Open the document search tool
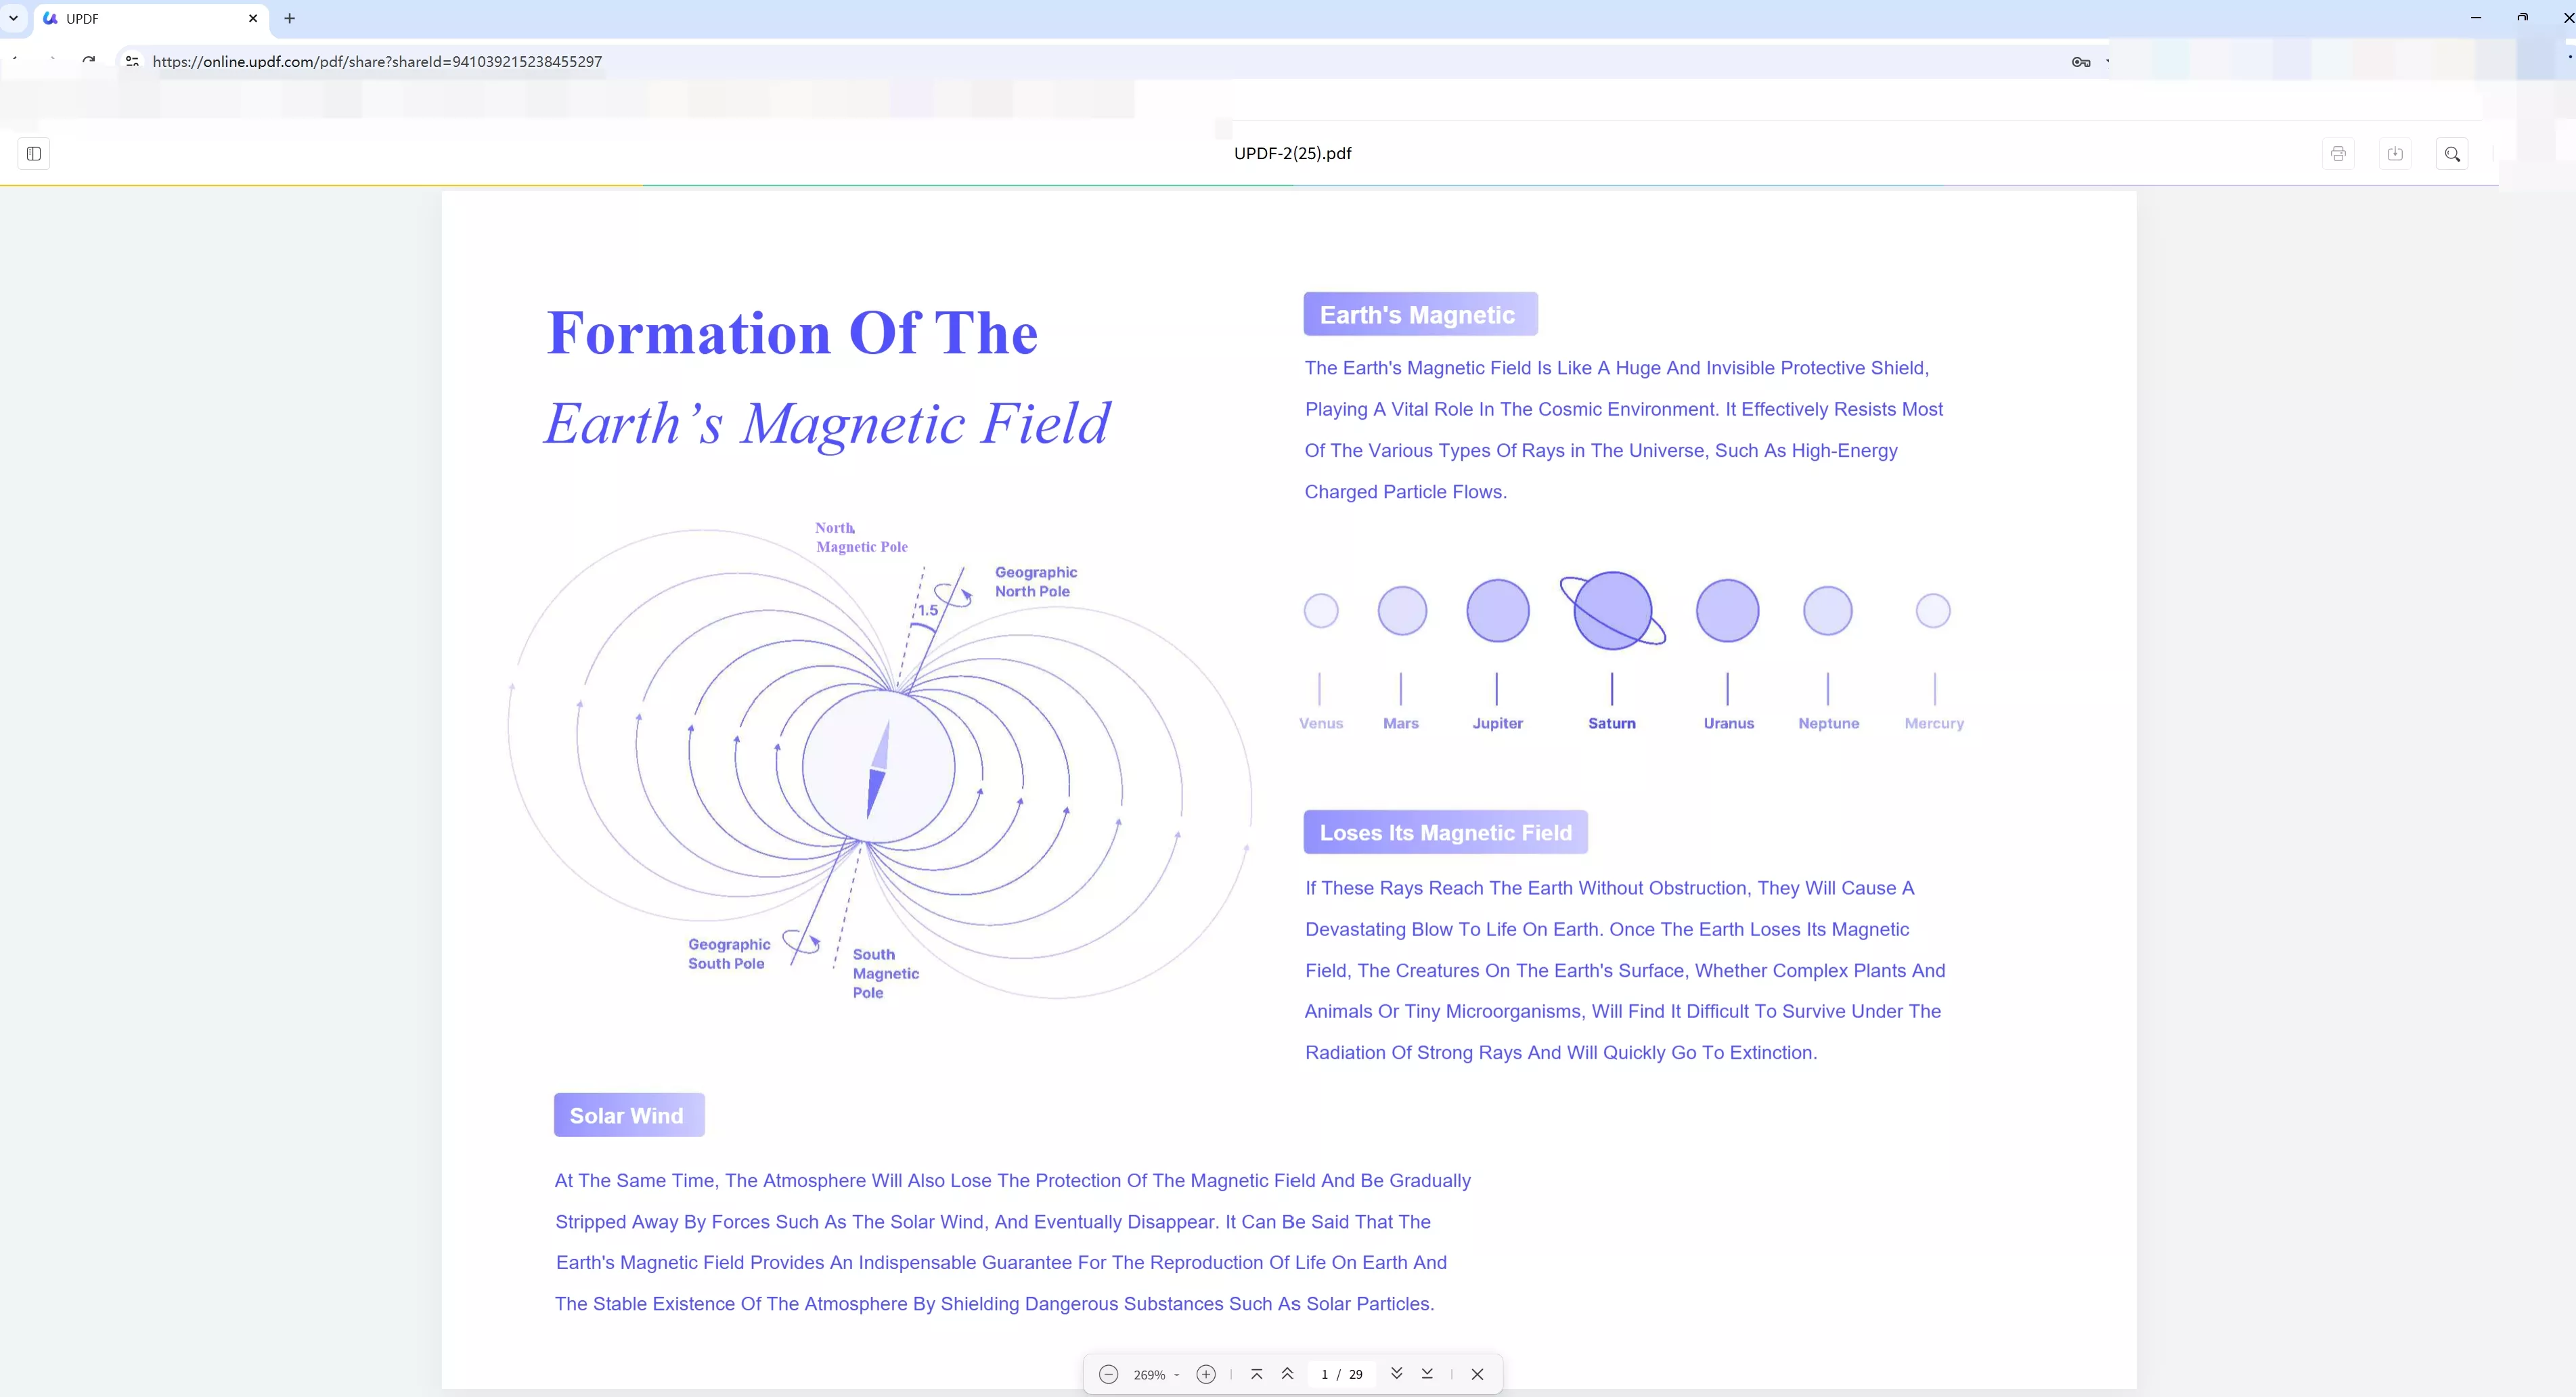The width and height of the screenshot is (2576, 1397). pos(2453,153)
